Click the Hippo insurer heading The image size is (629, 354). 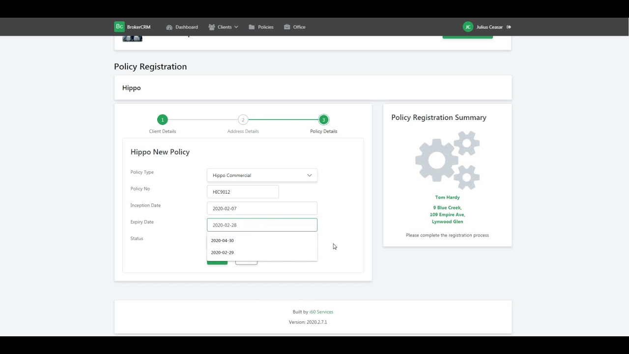pyautogui.click(x=131, y=88)
